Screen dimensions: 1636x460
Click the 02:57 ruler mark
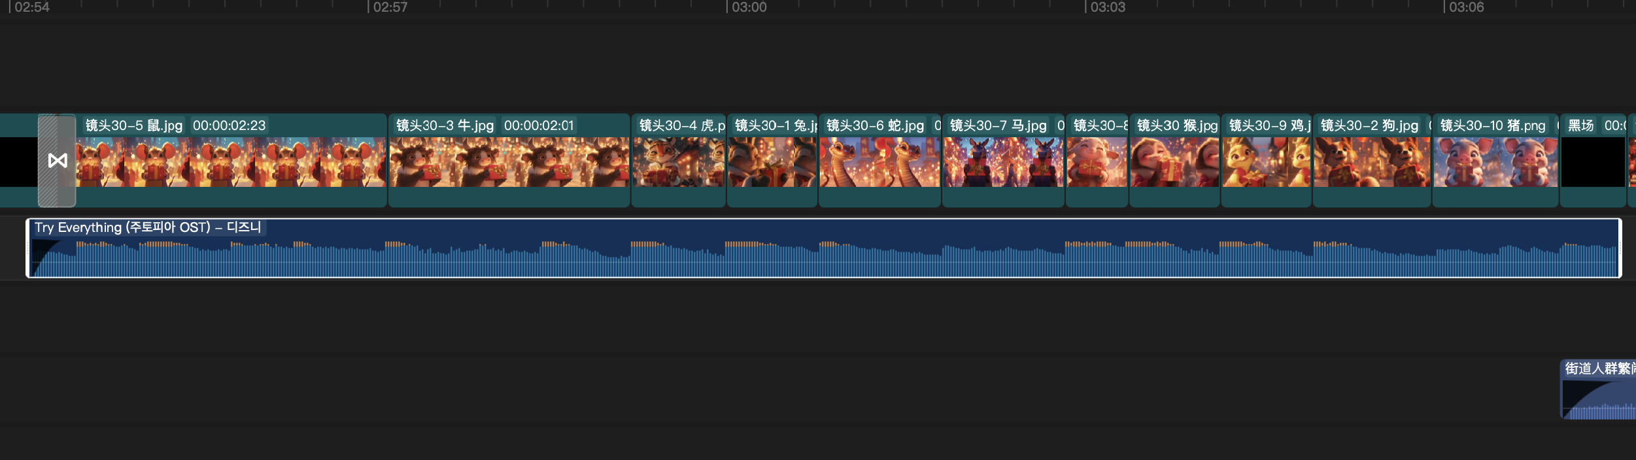click(390, 7)
